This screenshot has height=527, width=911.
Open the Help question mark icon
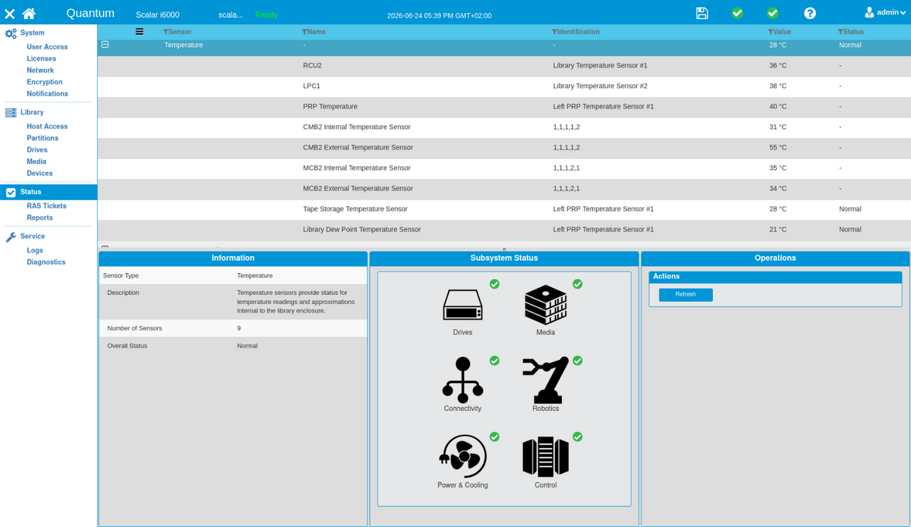coord(810,13)
